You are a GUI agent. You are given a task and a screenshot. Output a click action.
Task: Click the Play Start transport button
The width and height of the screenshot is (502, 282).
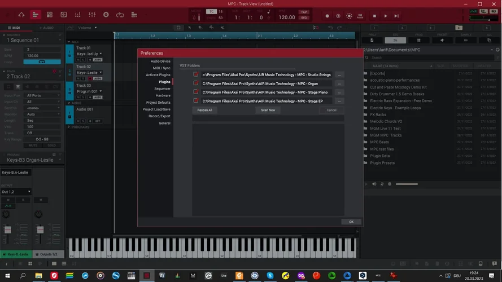click(x=396, y=16)
